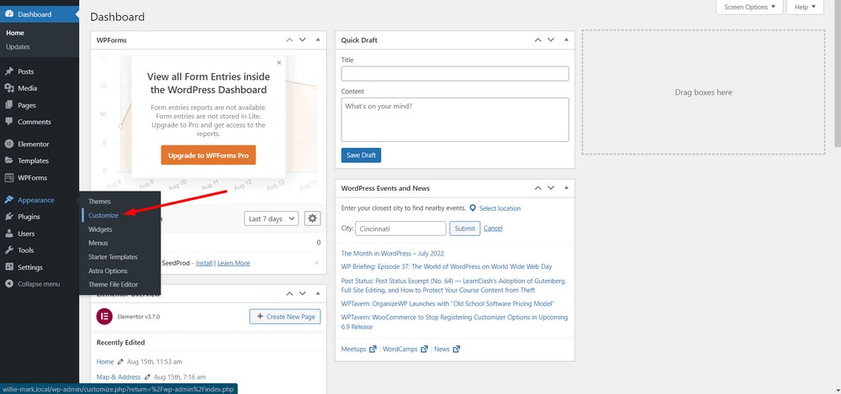Open WPForms chart settings gear

[x=312, y=218]
